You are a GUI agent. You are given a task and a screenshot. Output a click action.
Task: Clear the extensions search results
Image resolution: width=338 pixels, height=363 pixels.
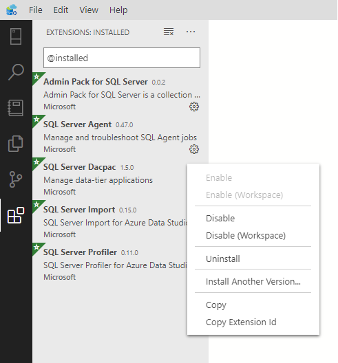tap(169, 32)
